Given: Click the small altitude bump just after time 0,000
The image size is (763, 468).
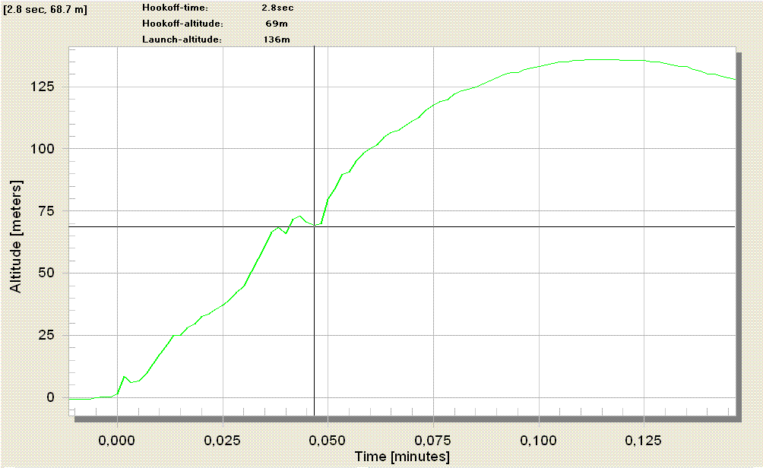Looking at the screenshot, I should coord(125,377).
